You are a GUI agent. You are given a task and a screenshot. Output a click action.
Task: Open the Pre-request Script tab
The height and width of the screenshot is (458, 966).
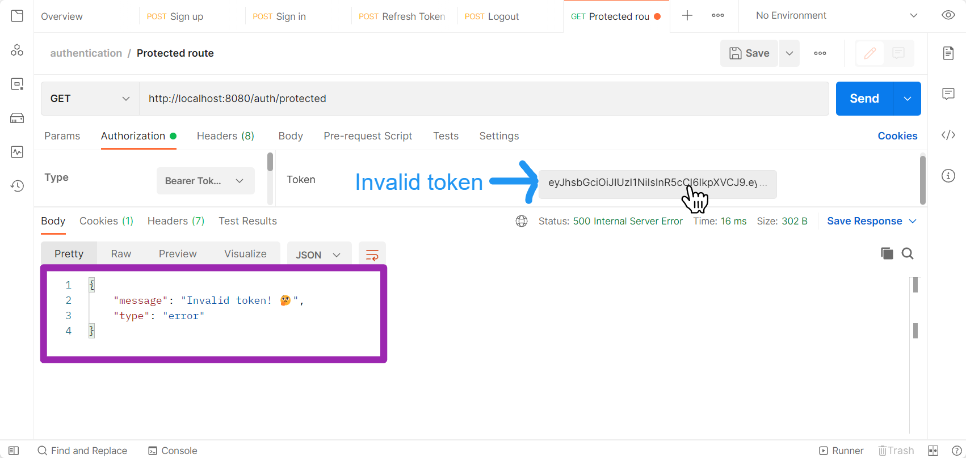pos(368,136)
